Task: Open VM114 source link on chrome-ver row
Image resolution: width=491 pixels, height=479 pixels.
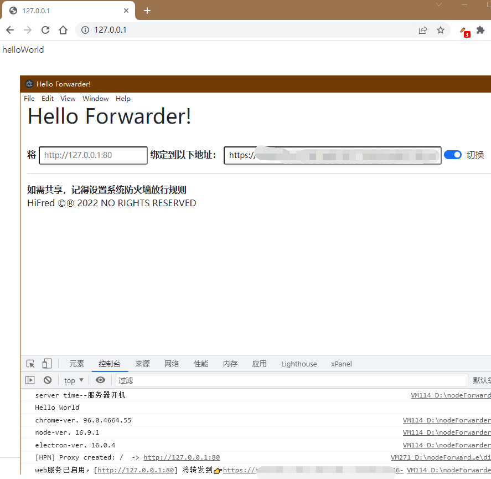Action: (447, 420)
